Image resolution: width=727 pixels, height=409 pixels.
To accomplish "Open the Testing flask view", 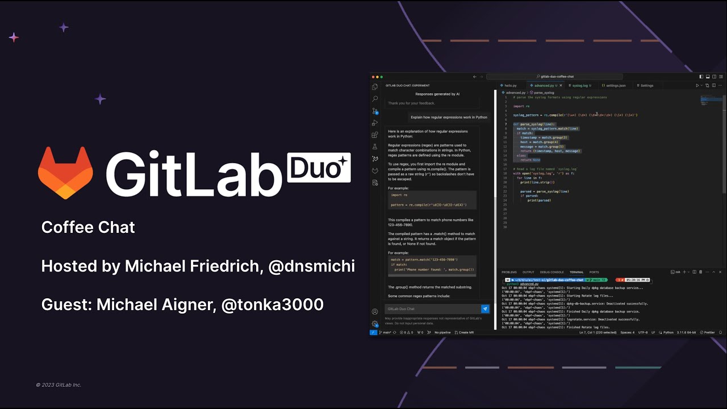I will [x=375, y=147].
